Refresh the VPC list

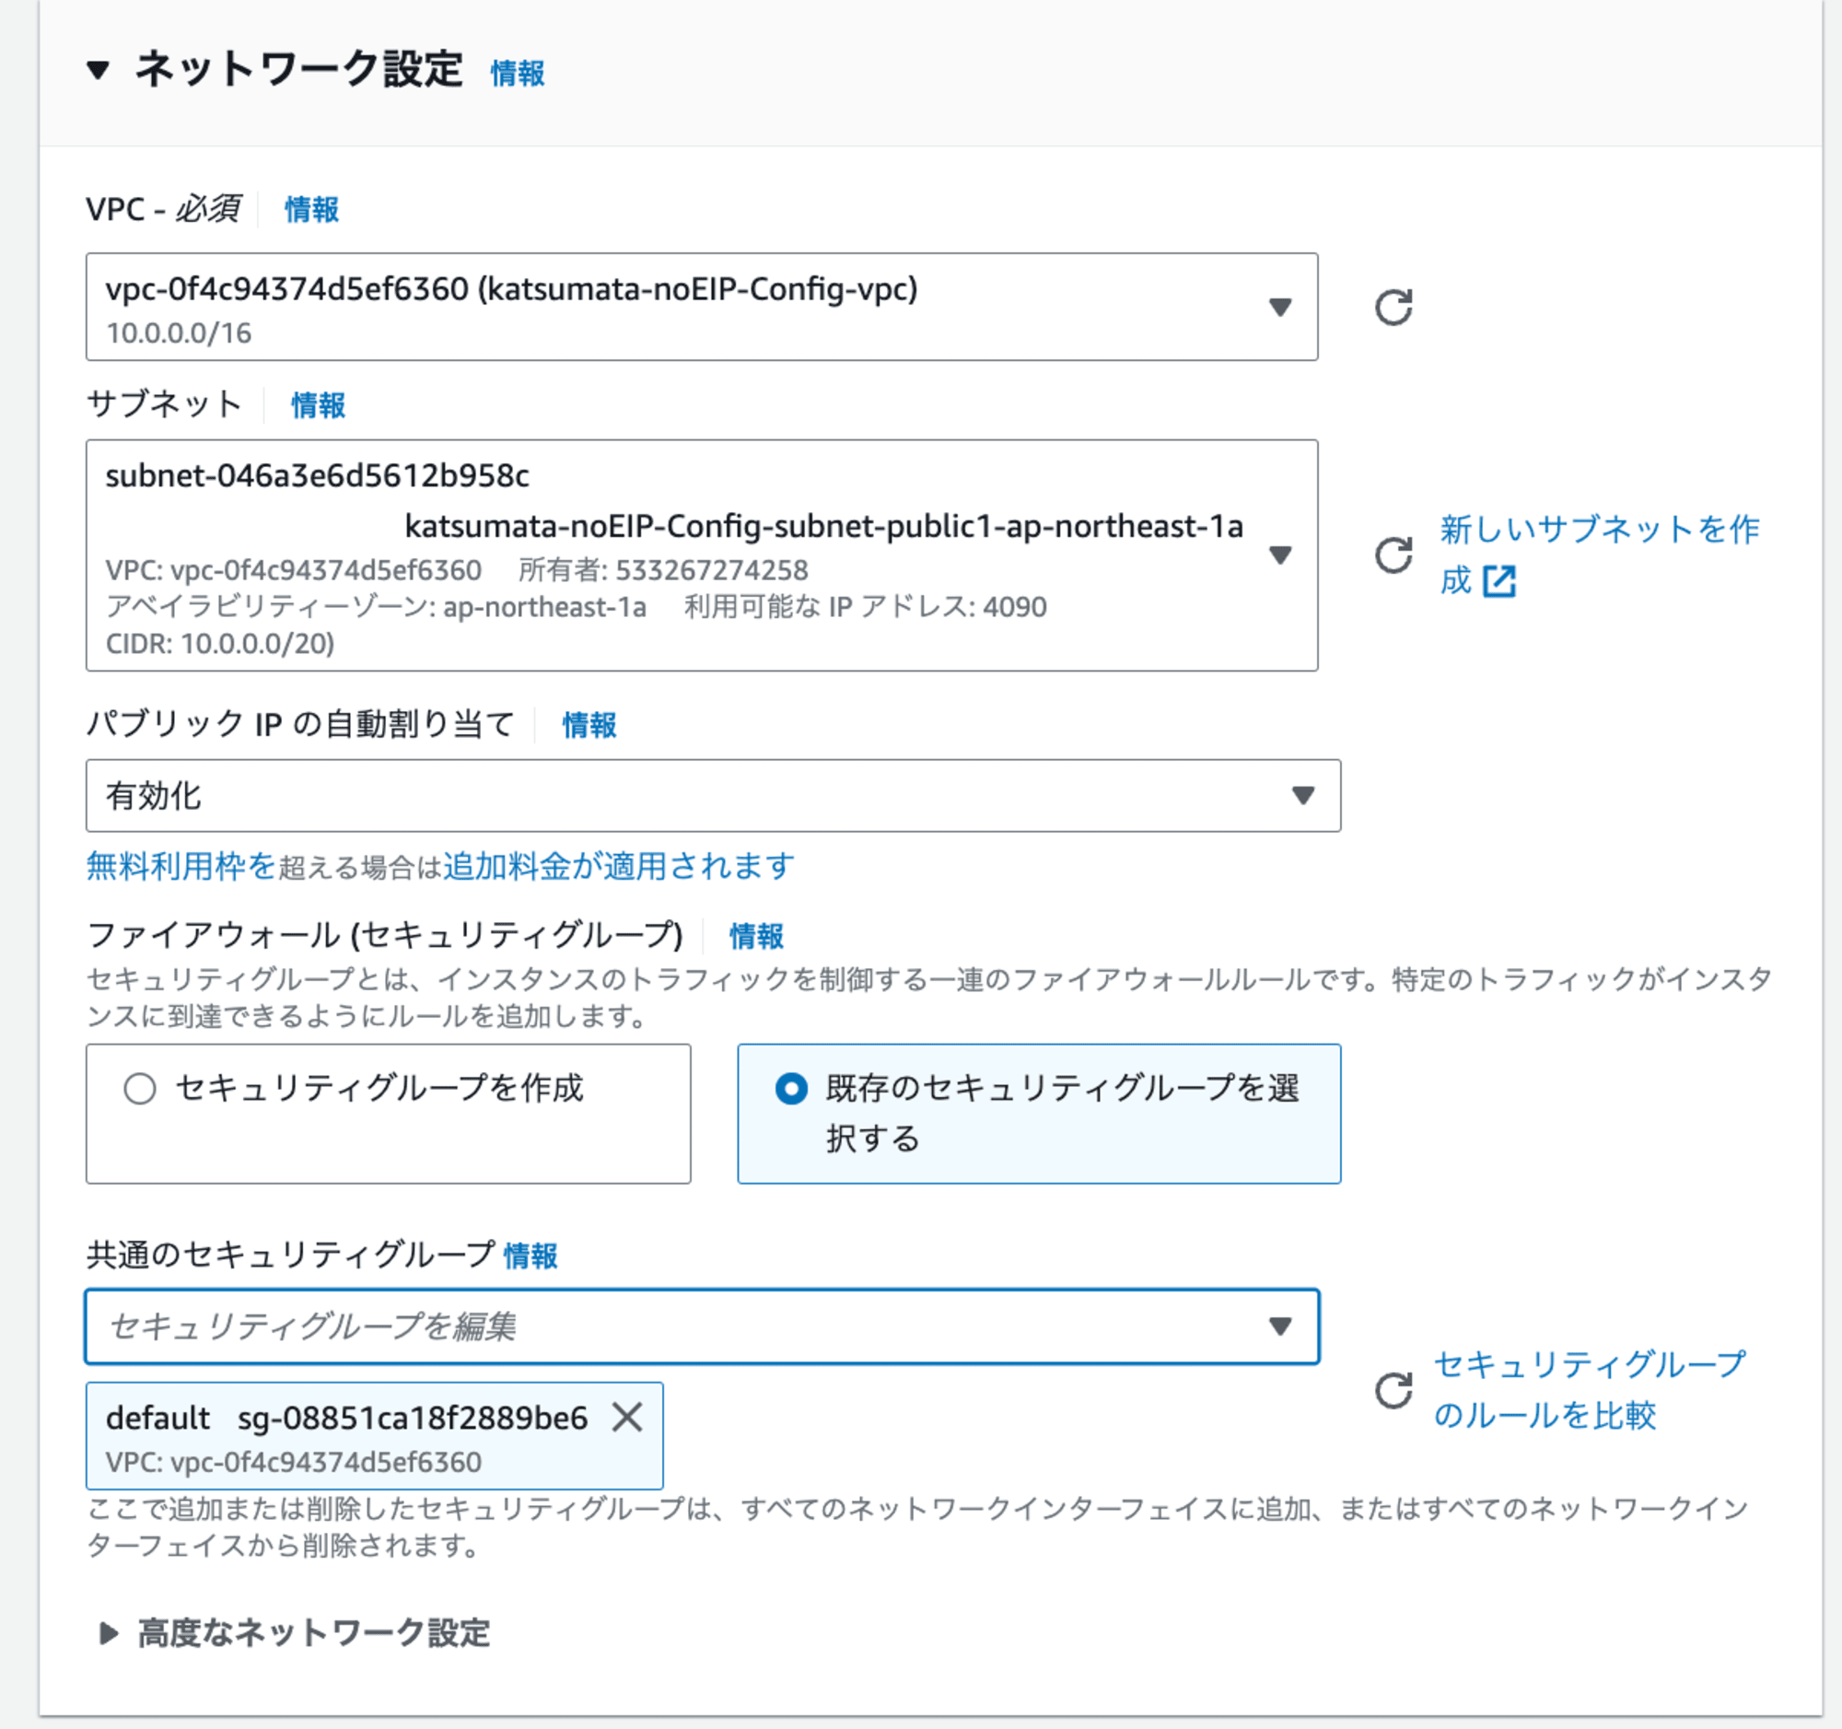coord(1393,307)
